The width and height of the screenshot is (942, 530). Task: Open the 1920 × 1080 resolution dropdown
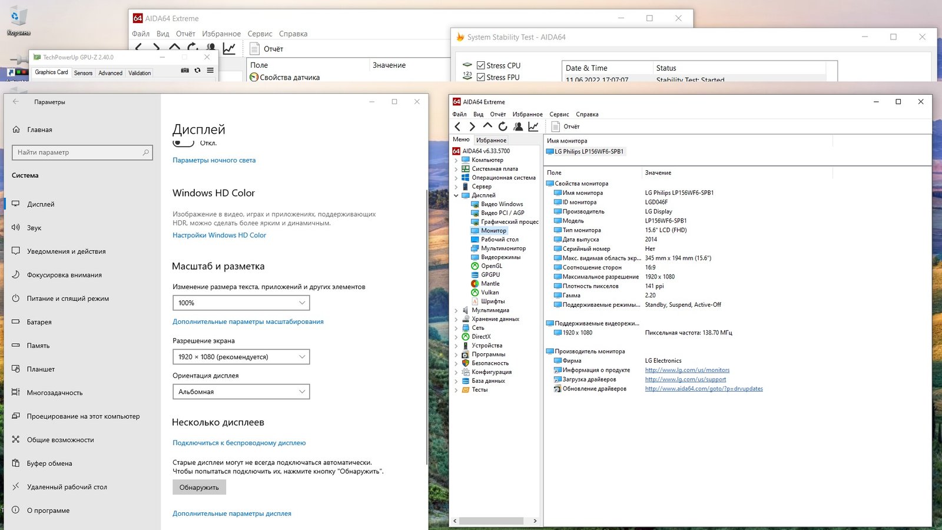[x=241, y=357]
